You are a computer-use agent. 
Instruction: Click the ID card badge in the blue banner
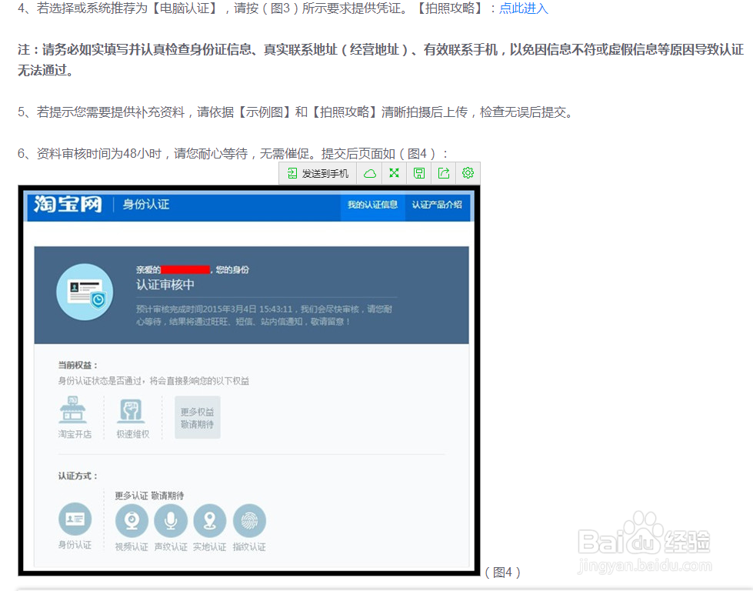tap(85, 293)
